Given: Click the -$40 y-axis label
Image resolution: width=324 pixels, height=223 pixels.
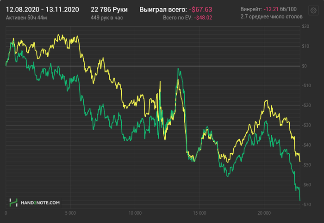Looking at the screenshot, I should point(306,145).
